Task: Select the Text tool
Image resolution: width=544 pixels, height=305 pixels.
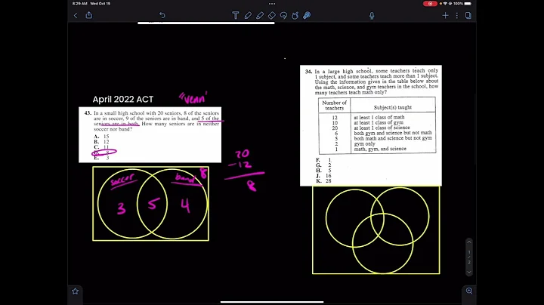Action: [x=236, y=15]
